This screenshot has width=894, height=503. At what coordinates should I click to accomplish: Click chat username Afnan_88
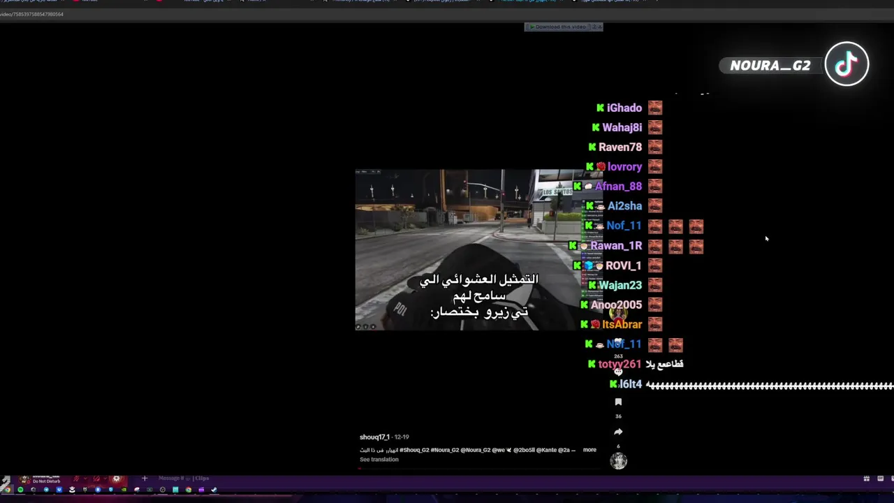(618, 187)
